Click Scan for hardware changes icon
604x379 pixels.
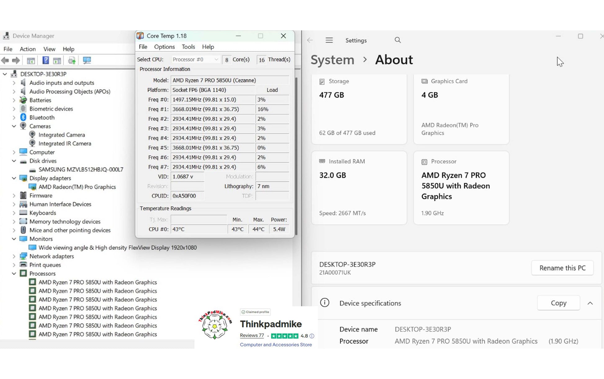click(87, 60)
